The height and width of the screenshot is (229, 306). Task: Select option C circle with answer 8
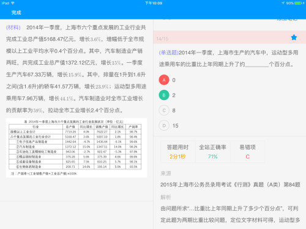[x=164, y=111]
